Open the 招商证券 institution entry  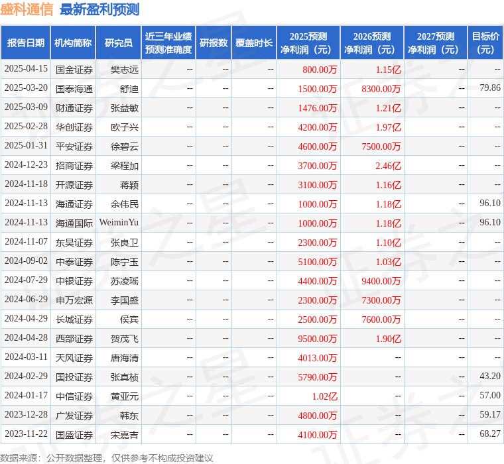74,165
